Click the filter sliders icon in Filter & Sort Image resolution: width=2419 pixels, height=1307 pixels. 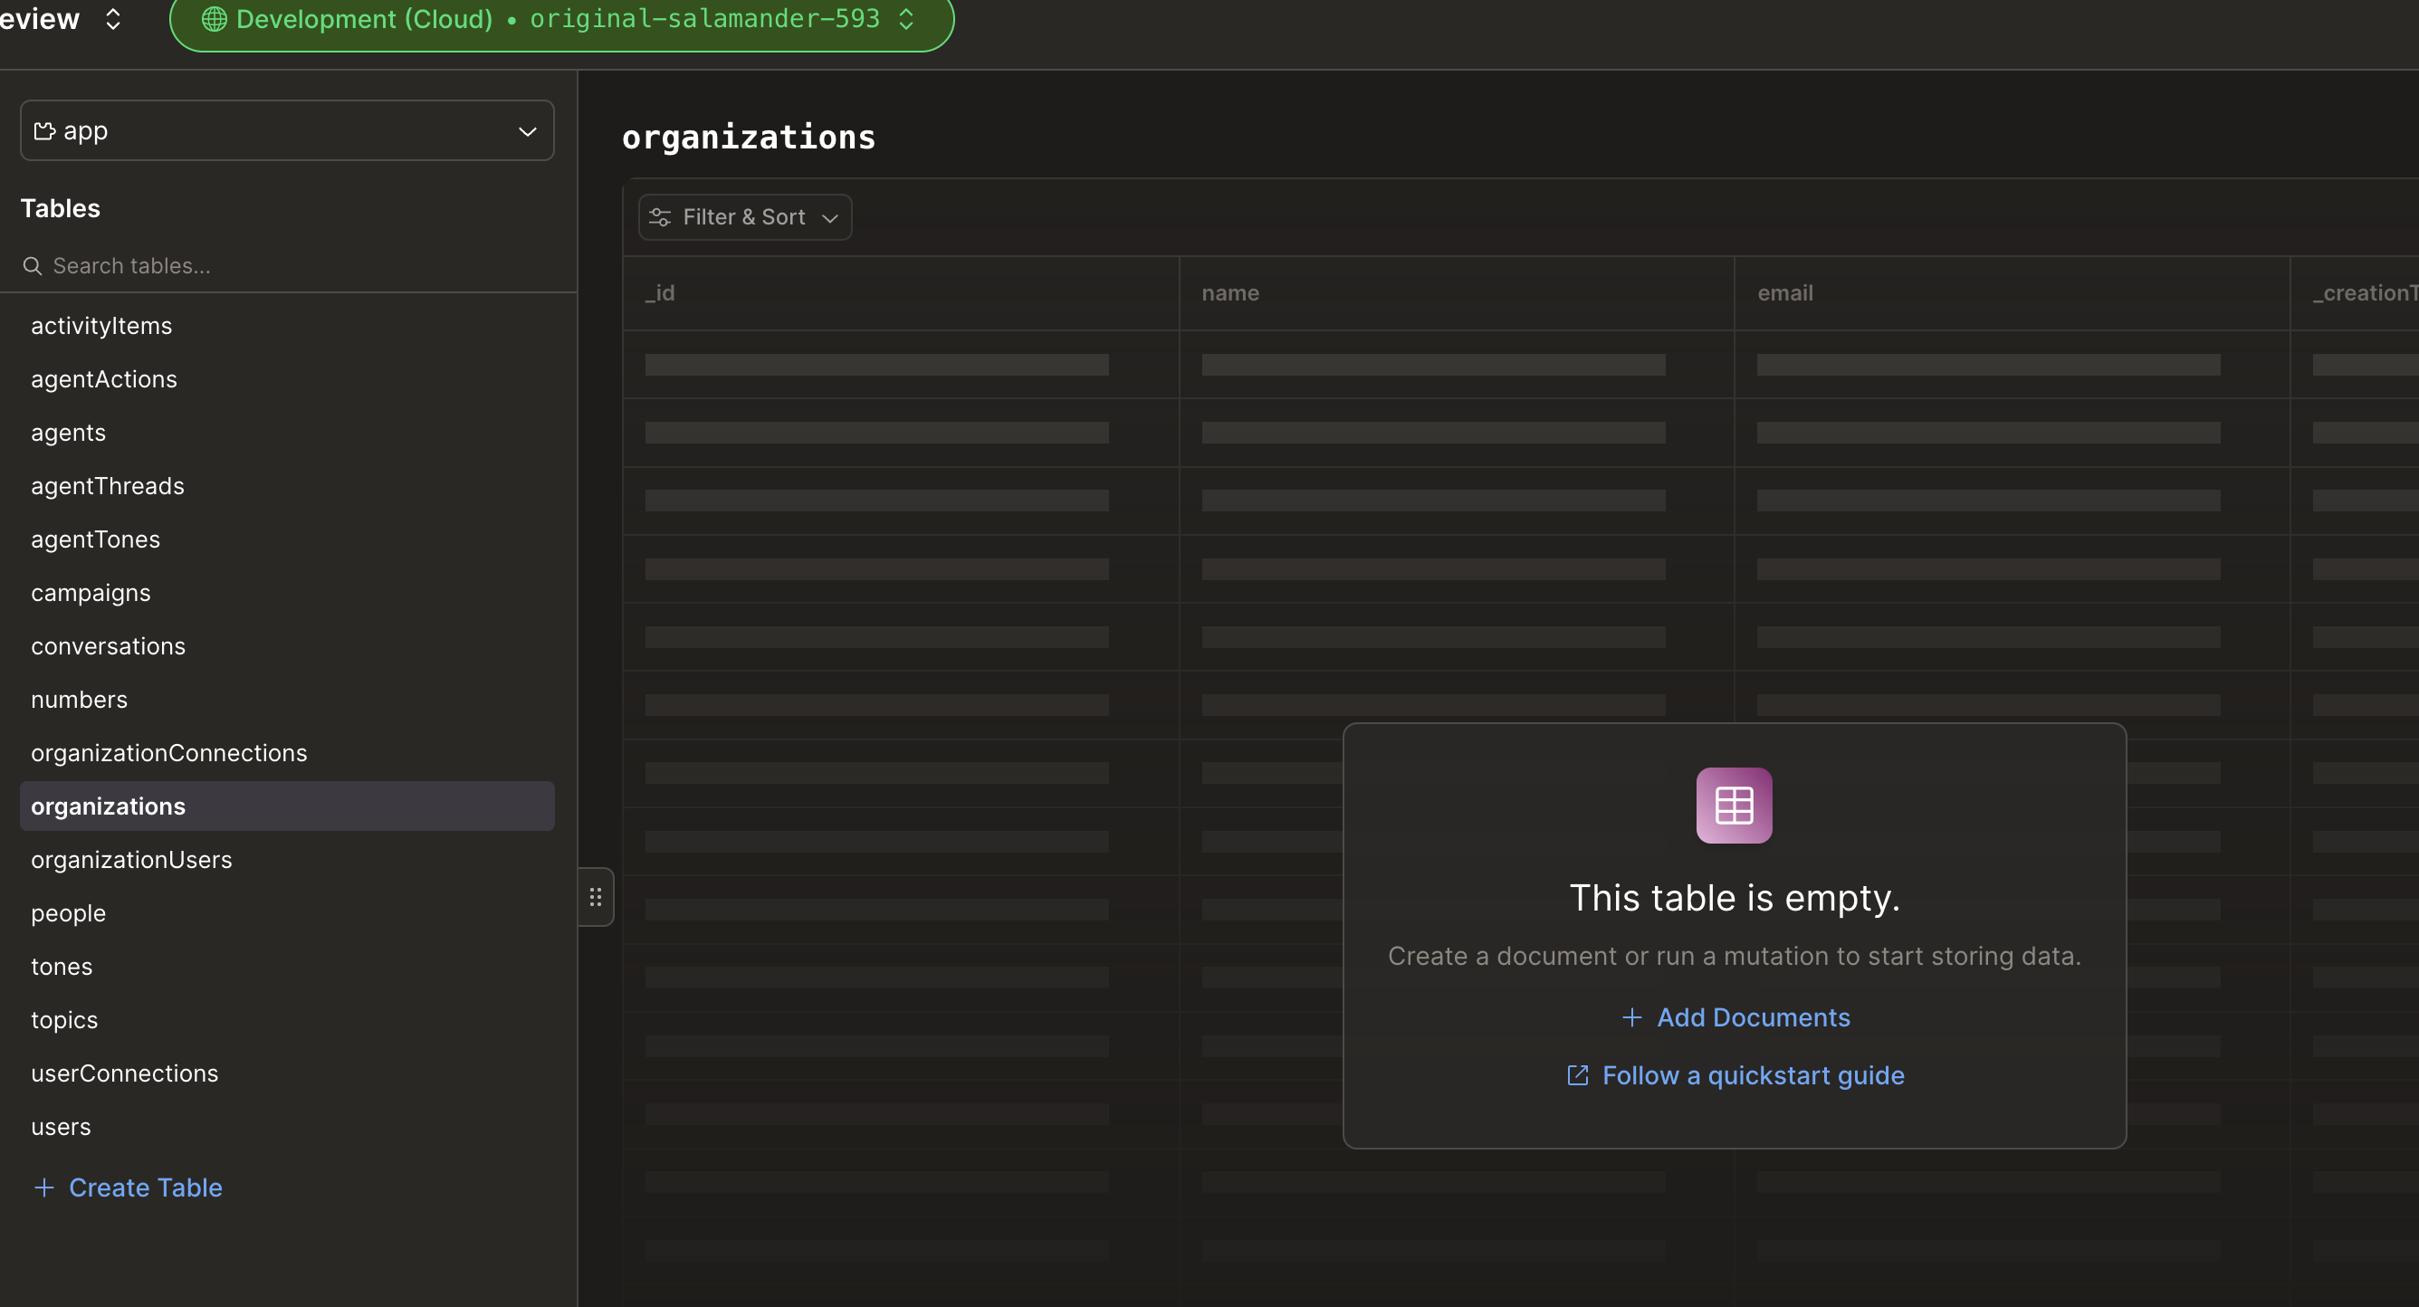(x=660, y=217)
